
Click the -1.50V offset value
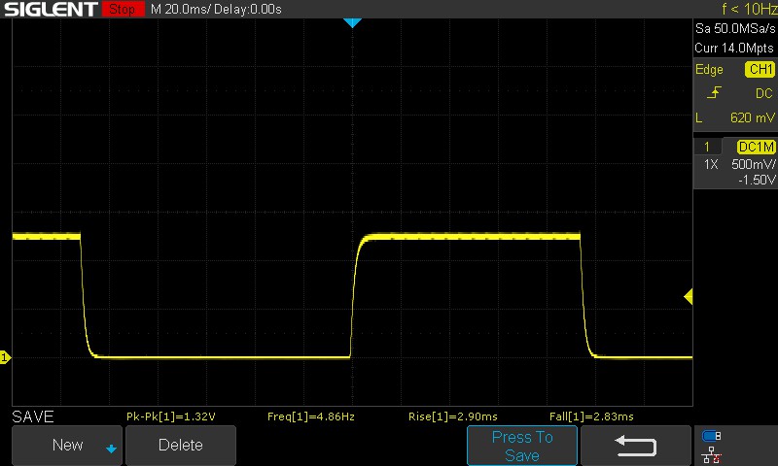[757, 180]
